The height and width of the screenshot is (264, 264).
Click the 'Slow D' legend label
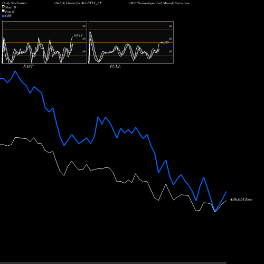[x=11, y=7]
